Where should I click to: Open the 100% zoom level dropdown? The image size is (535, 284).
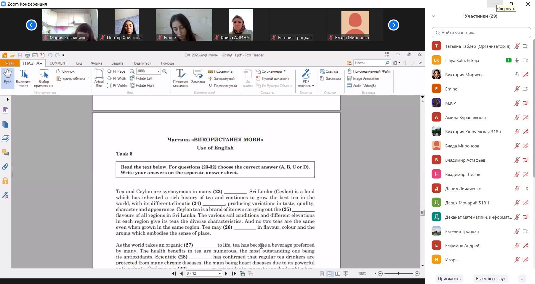coord(159,71)
